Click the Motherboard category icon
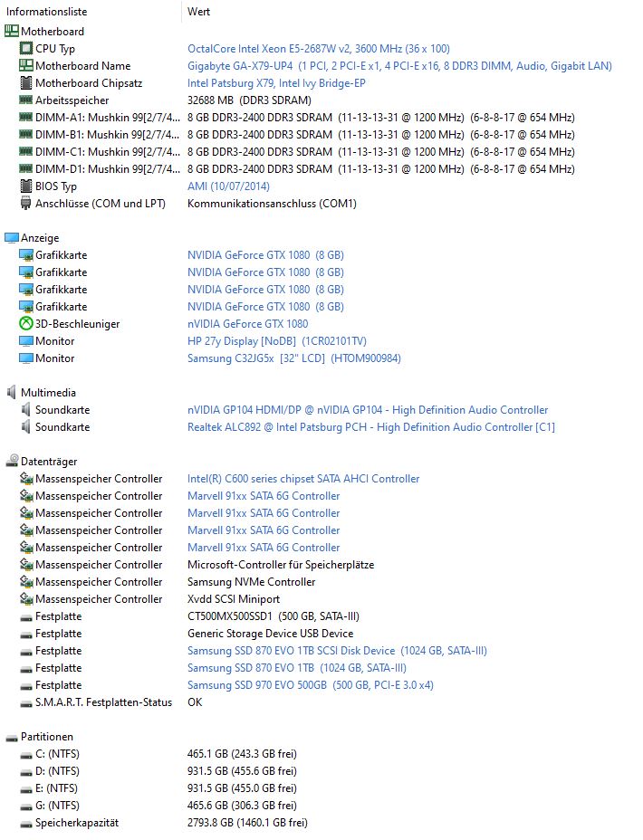Image resolution: width=643 pixels, height=840 pixels. click(11, 31)
